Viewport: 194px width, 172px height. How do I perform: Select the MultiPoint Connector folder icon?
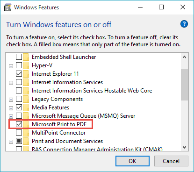[26, 133]
